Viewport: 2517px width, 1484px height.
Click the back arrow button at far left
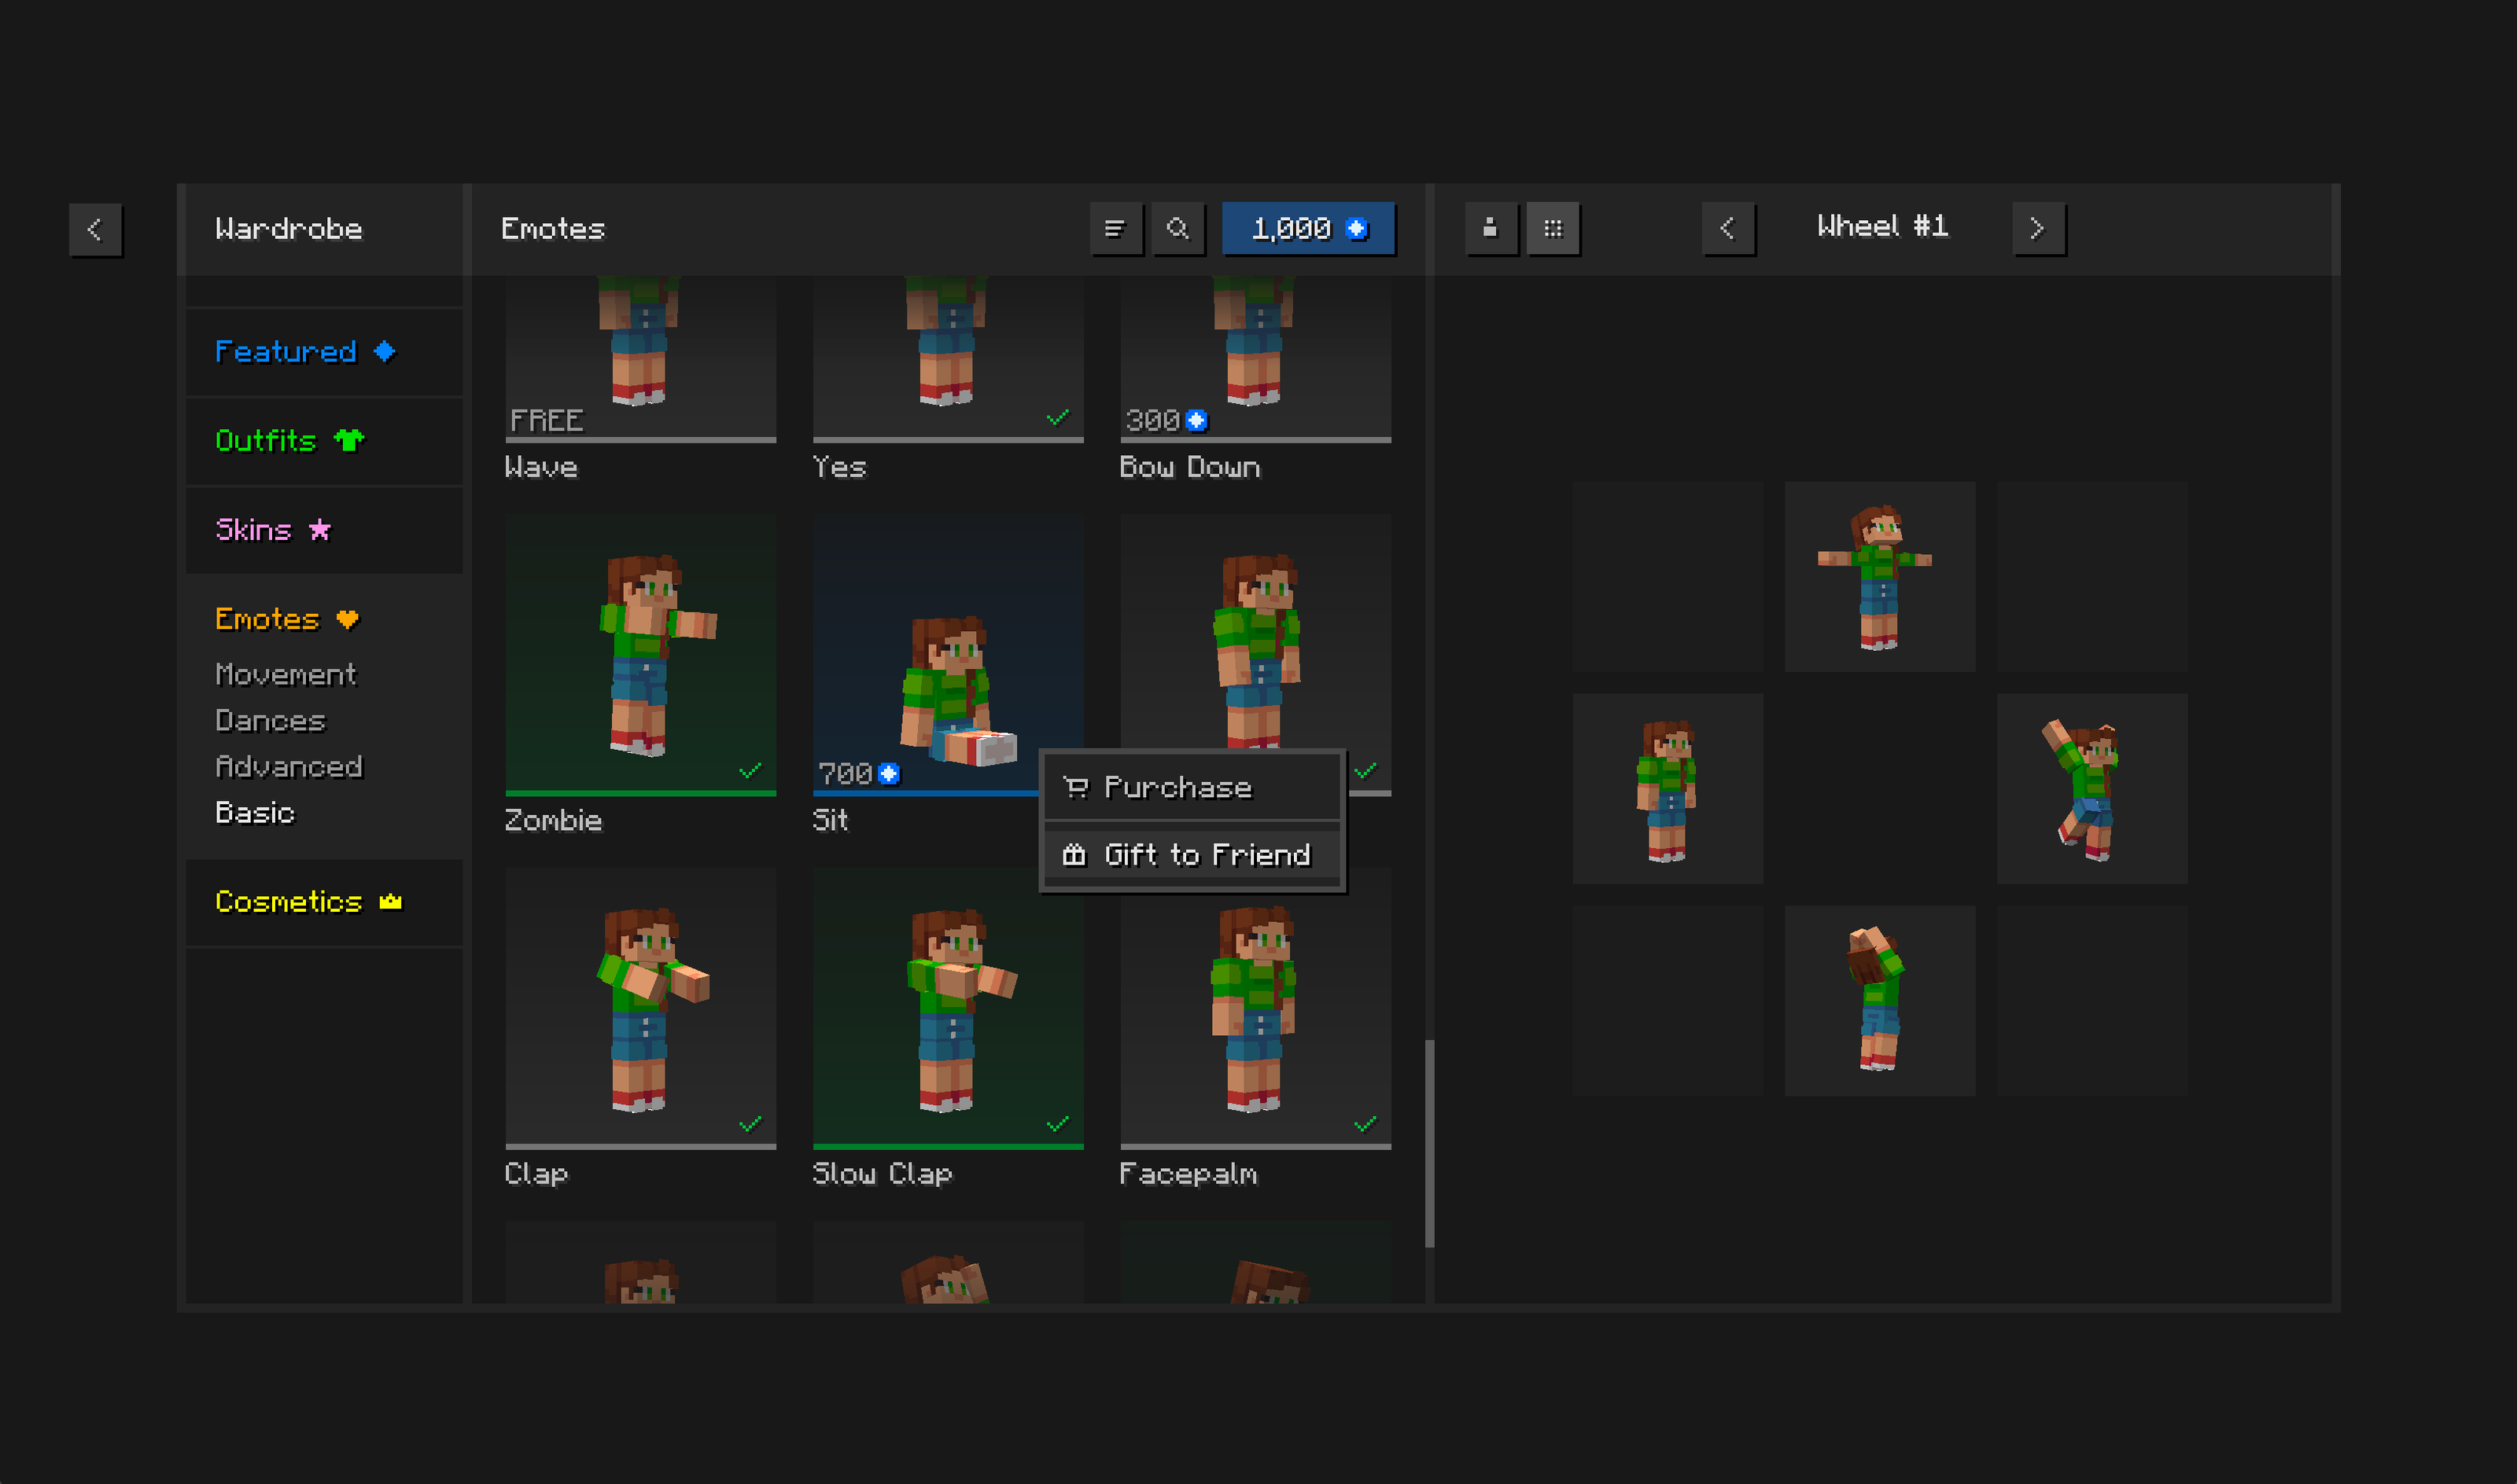[95, 229]
